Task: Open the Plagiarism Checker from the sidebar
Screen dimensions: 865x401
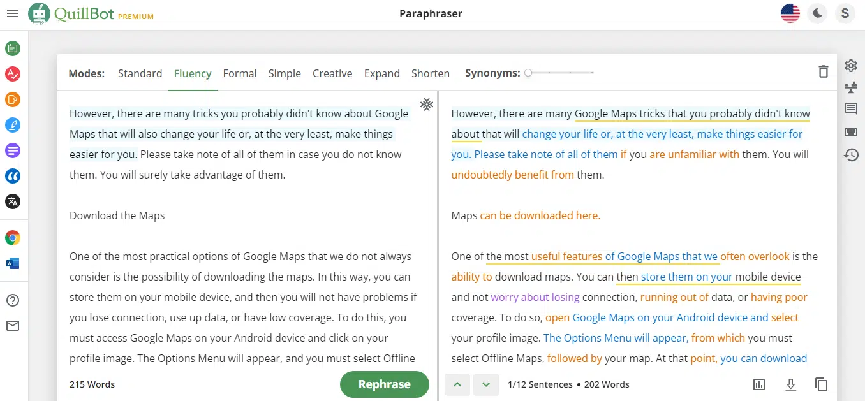Action: pyautogui.click(x=13, y=99)
